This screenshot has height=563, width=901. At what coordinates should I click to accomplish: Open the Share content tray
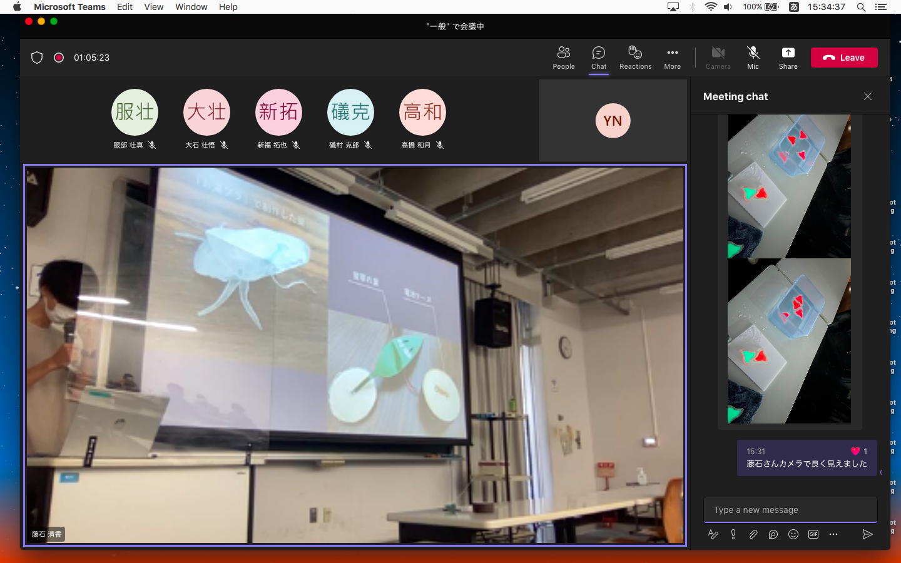tap(788, 58)
